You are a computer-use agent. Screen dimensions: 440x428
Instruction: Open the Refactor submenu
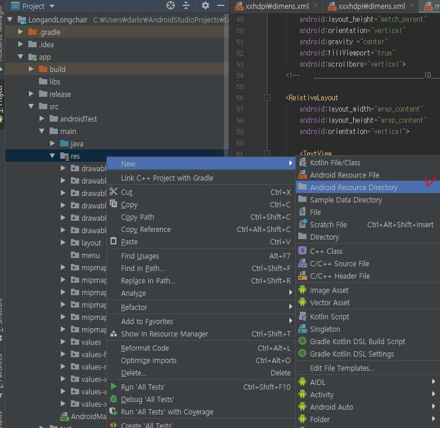point(201,307)
